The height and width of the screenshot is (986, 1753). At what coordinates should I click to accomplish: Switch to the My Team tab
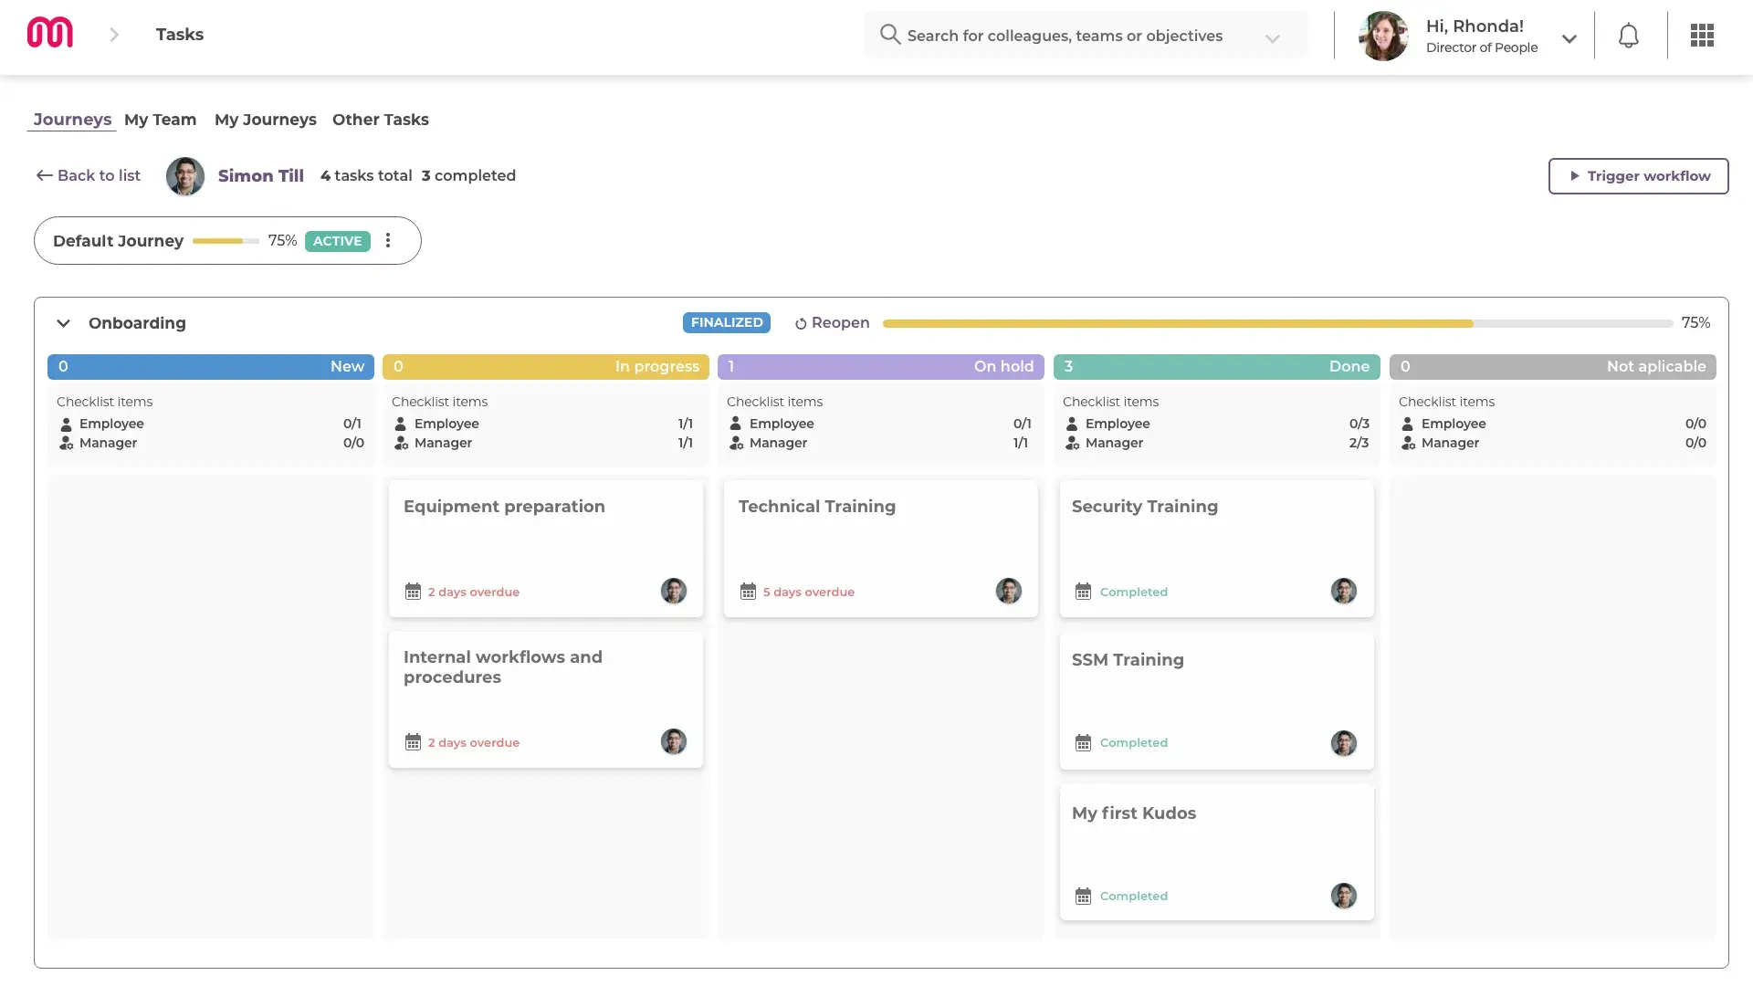pos(161,120)
